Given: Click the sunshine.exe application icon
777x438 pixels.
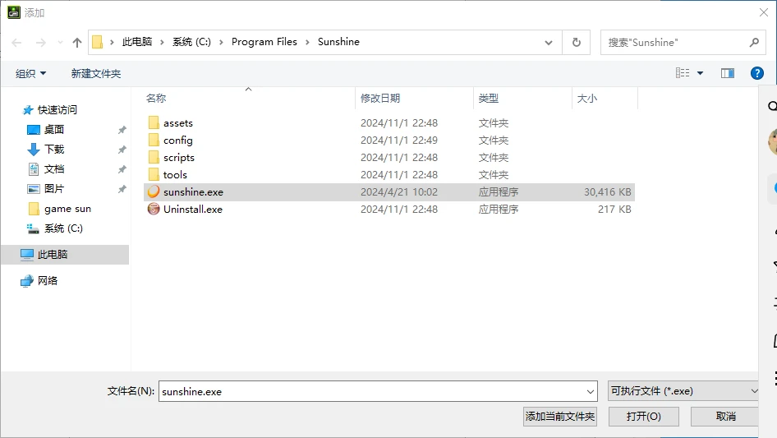Looking at the screenshot, I should click(x=154, y=191).
